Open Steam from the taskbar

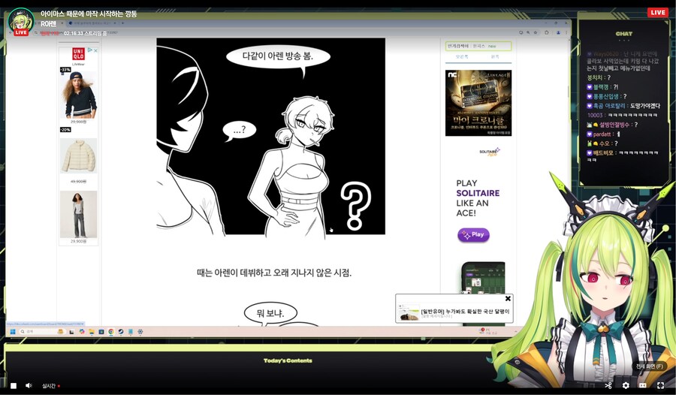120,331
